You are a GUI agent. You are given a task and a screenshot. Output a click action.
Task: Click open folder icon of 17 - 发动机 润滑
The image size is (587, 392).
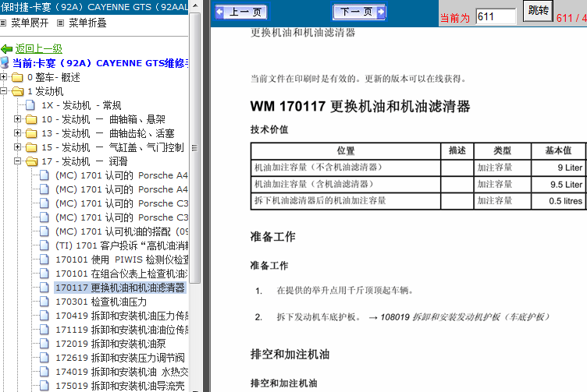coord(31,161)
